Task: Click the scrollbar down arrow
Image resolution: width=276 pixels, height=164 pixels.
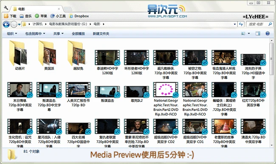Action: 271,145
